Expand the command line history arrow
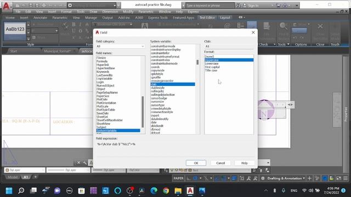 point(268,163)
